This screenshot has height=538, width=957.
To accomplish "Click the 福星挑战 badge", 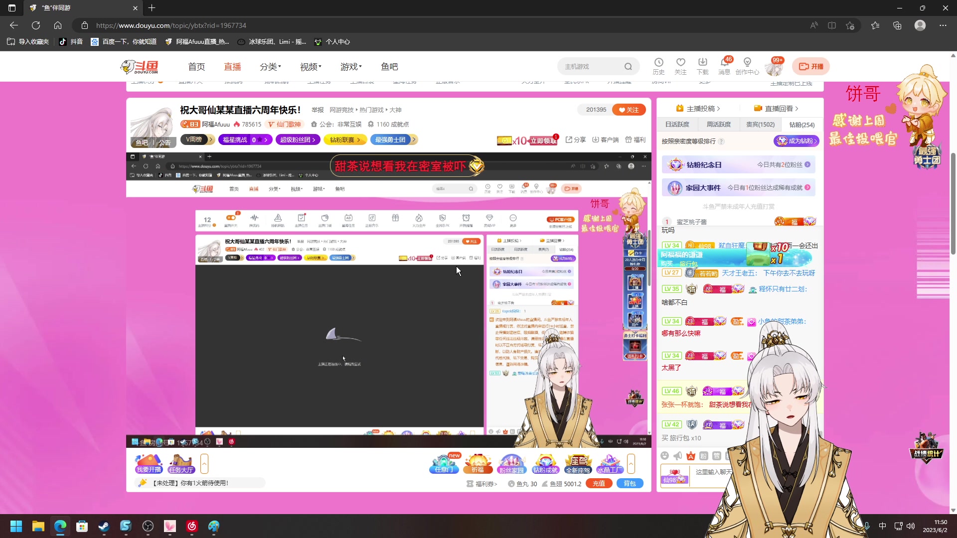I will pos(245,139).
